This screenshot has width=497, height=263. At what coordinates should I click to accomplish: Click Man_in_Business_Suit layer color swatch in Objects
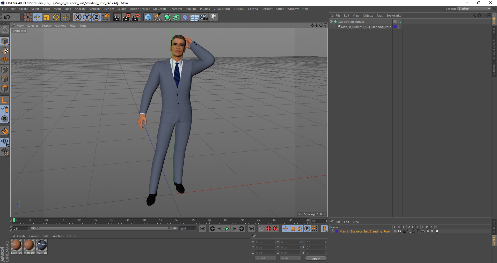click(395, 27)
